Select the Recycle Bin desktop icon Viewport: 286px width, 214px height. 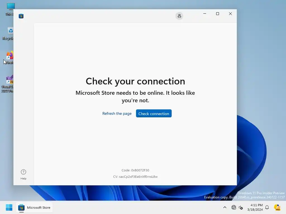[8, 33]
